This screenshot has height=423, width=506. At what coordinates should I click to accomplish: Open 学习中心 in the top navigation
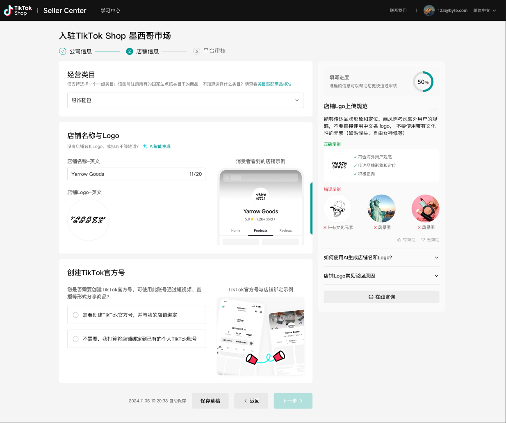pyautogui.click(x=111, y=11)
